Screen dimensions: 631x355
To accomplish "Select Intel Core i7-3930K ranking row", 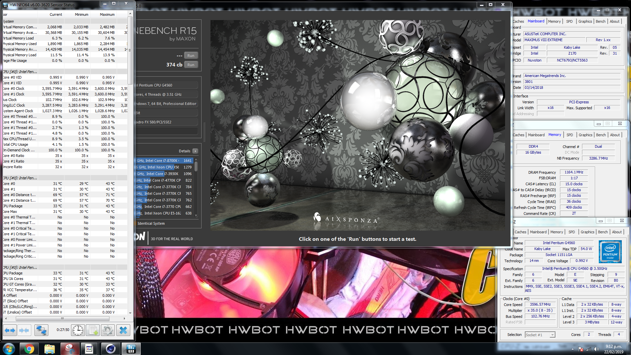I will 164,174.
